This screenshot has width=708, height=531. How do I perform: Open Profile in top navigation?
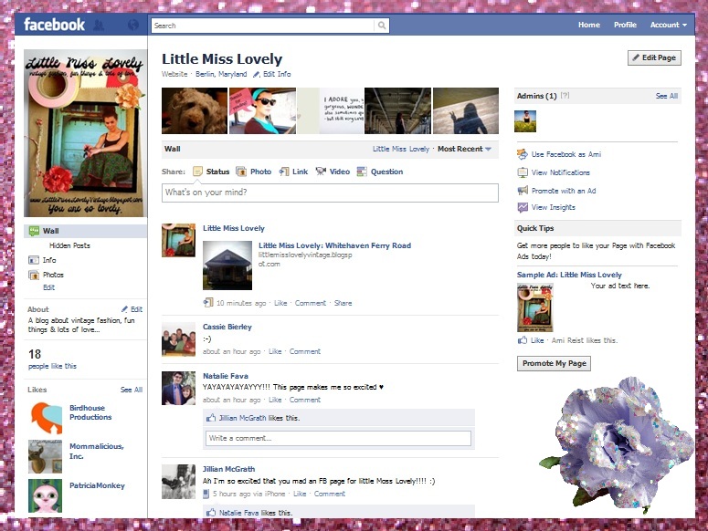pos(625,25)
